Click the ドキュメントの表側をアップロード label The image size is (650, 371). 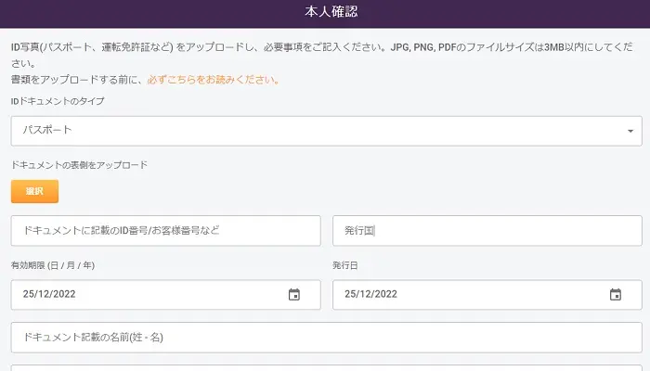80,165
